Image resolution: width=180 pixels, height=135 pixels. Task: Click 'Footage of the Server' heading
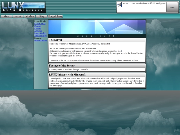coord(62,66)
